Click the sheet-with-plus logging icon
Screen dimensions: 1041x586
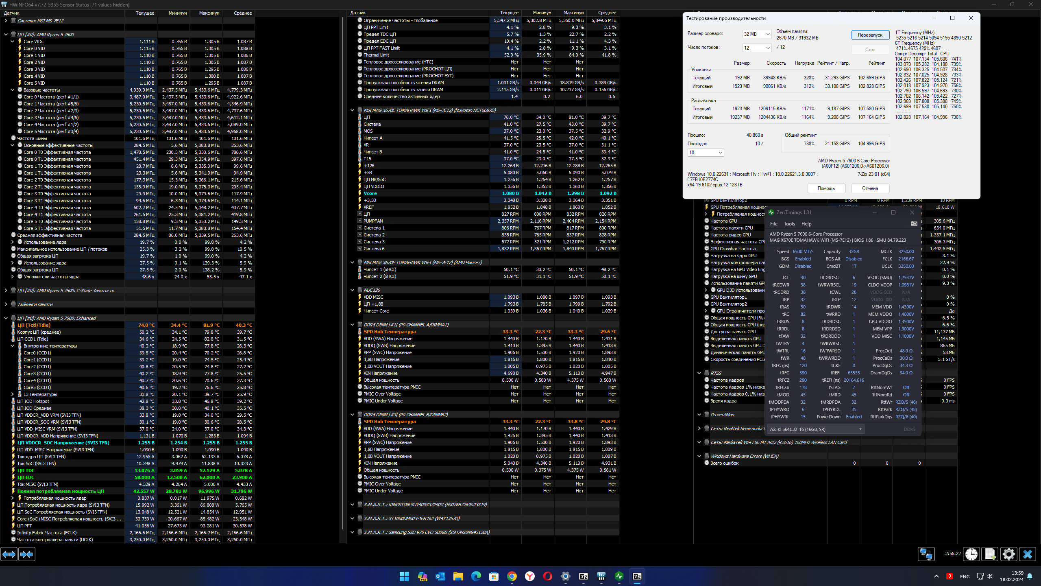click(x=990, y=554)
